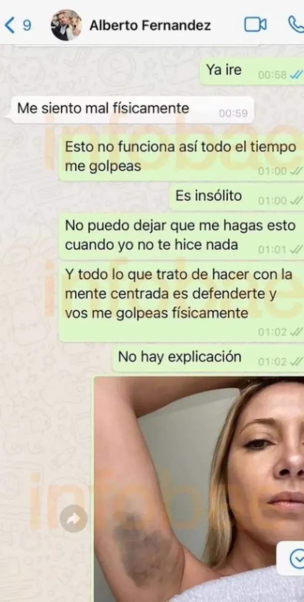Open the photo message in the chat
The image size is (304, 602).
199,489
